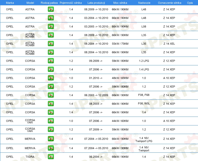The height and width of the screenshot is (161, 198).
Task: Click fuel icon in CORSA 48kW / 65KM row
Action: (51, 78)
